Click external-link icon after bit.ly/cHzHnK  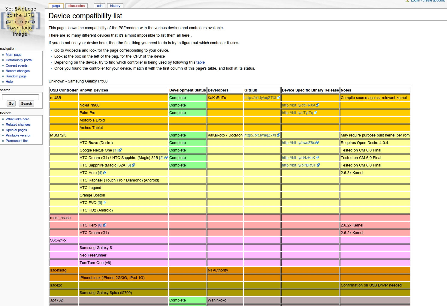click(317, 158)
